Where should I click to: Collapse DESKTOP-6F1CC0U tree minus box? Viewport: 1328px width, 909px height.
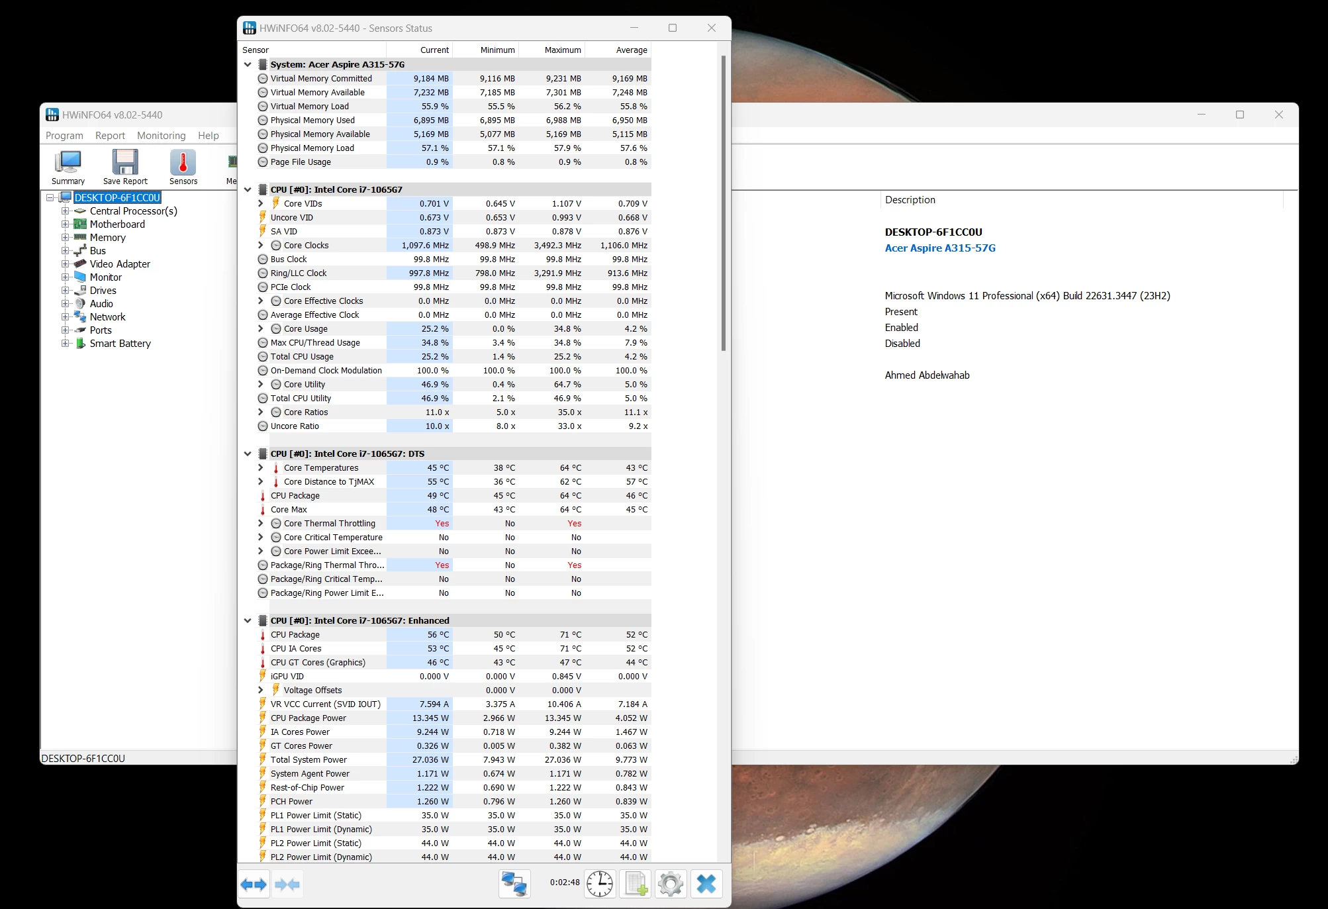click(x=50, y=198)
